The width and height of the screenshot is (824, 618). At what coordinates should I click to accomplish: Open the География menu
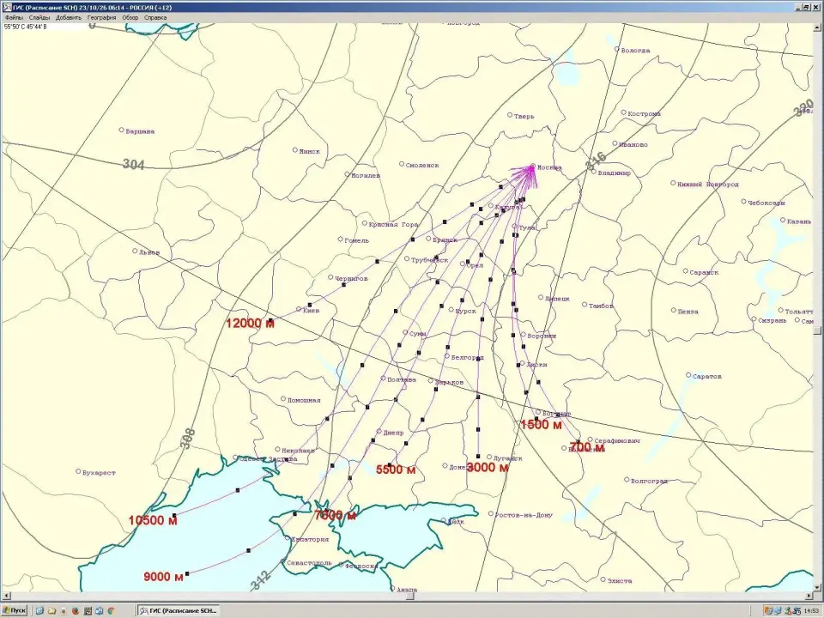point(101,17)
